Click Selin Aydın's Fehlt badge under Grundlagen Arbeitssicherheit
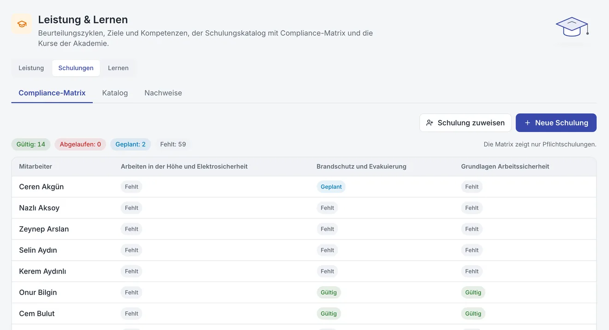This screenshot has height=330, width=609. (472, 251)
